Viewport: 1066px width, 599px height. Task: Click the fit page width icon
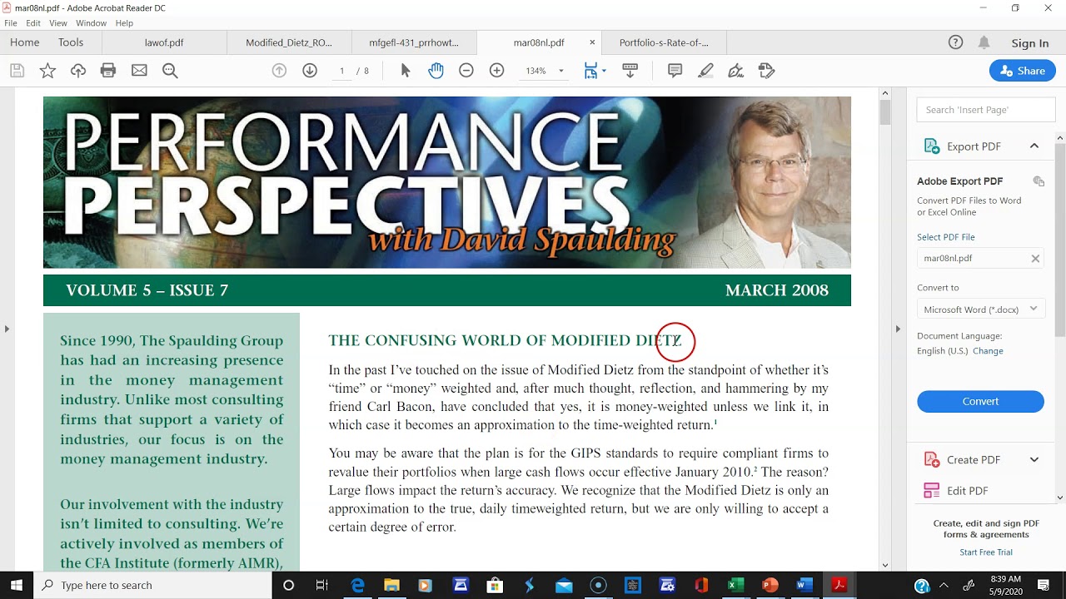click(590, 71)
